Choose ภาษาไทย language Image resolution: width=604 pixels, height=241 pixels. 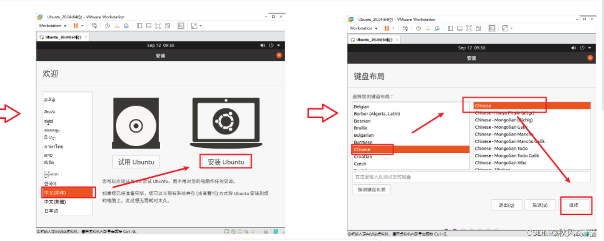tap(54, 146)
